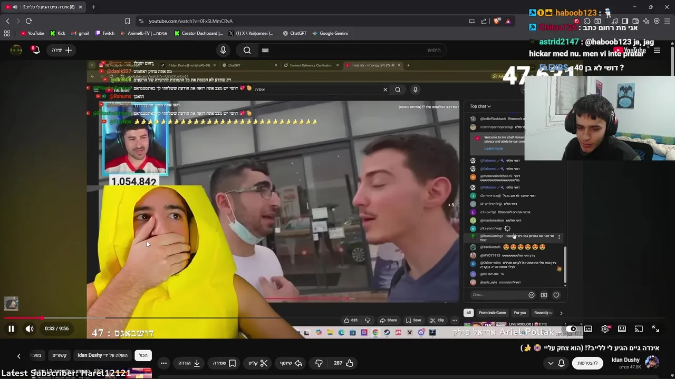
Task: Open notification bell dropdown for Idan Dushy
Action: tap(561, 363)
